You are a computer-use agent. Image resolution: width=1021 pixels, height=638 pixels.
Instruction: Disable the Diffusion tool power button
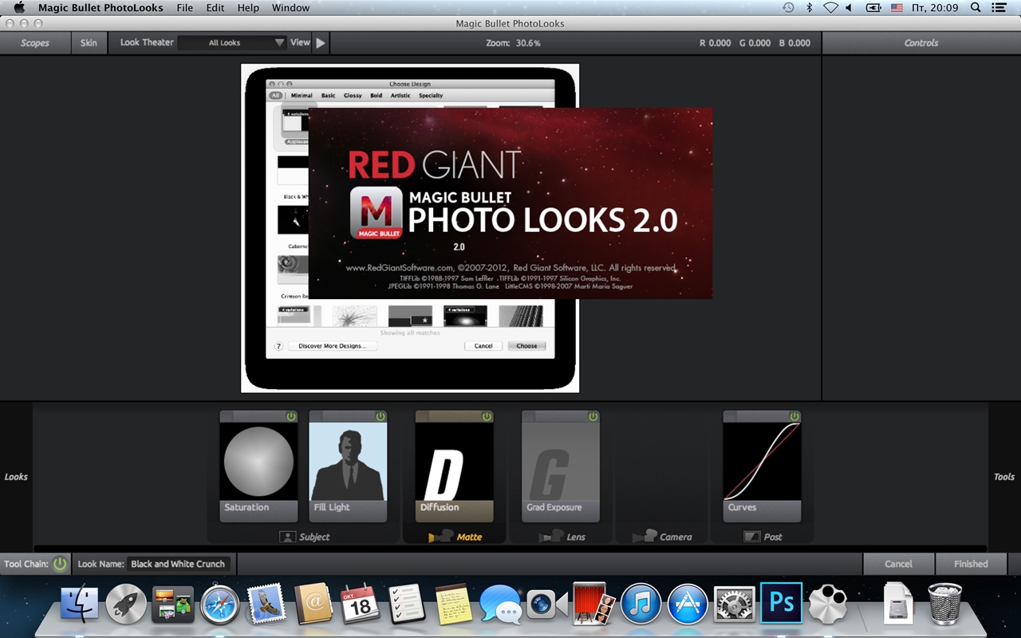tap(487, 416)
